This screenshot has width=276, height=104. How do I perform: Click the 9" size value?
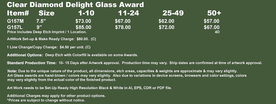(x=40, y=27)
